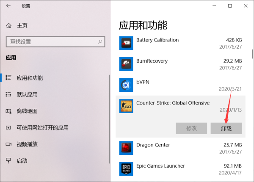This screenshot has width=254, height=182.
Task: Click the 视频播放 camera icon
Action: [x=8, y=144]
